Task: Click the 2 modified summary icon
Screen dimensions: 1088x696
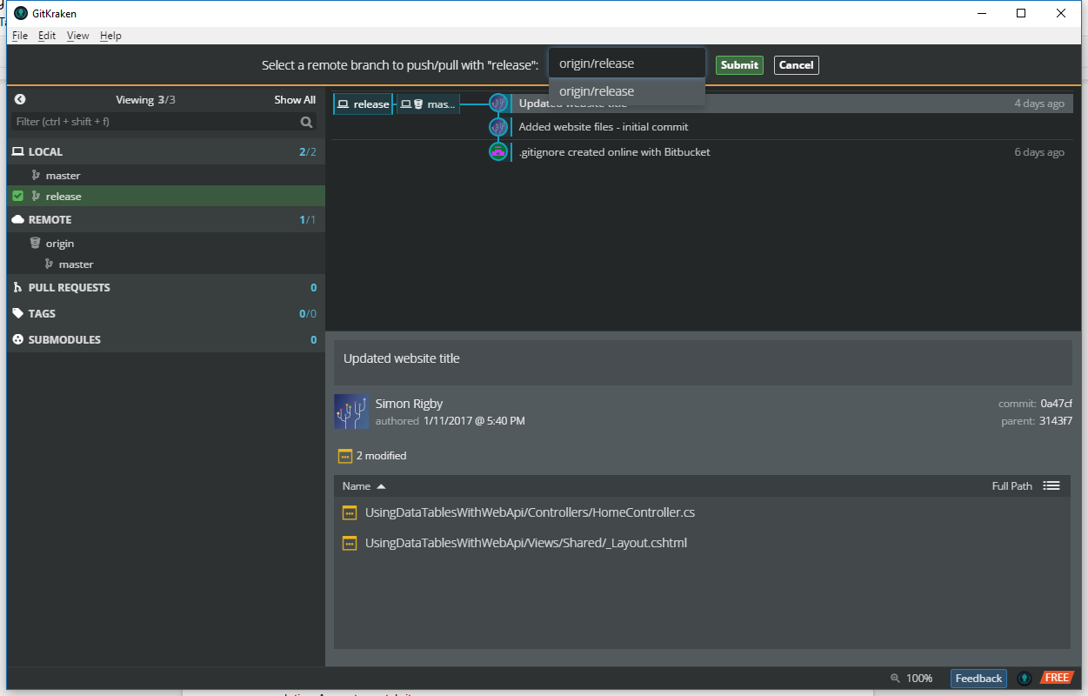Action: (x=344, y=456)
